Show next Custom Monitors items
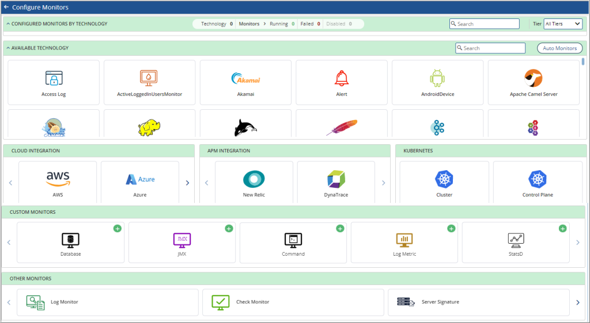The height and width of the screenshot is (323, 590). [578, 243]
